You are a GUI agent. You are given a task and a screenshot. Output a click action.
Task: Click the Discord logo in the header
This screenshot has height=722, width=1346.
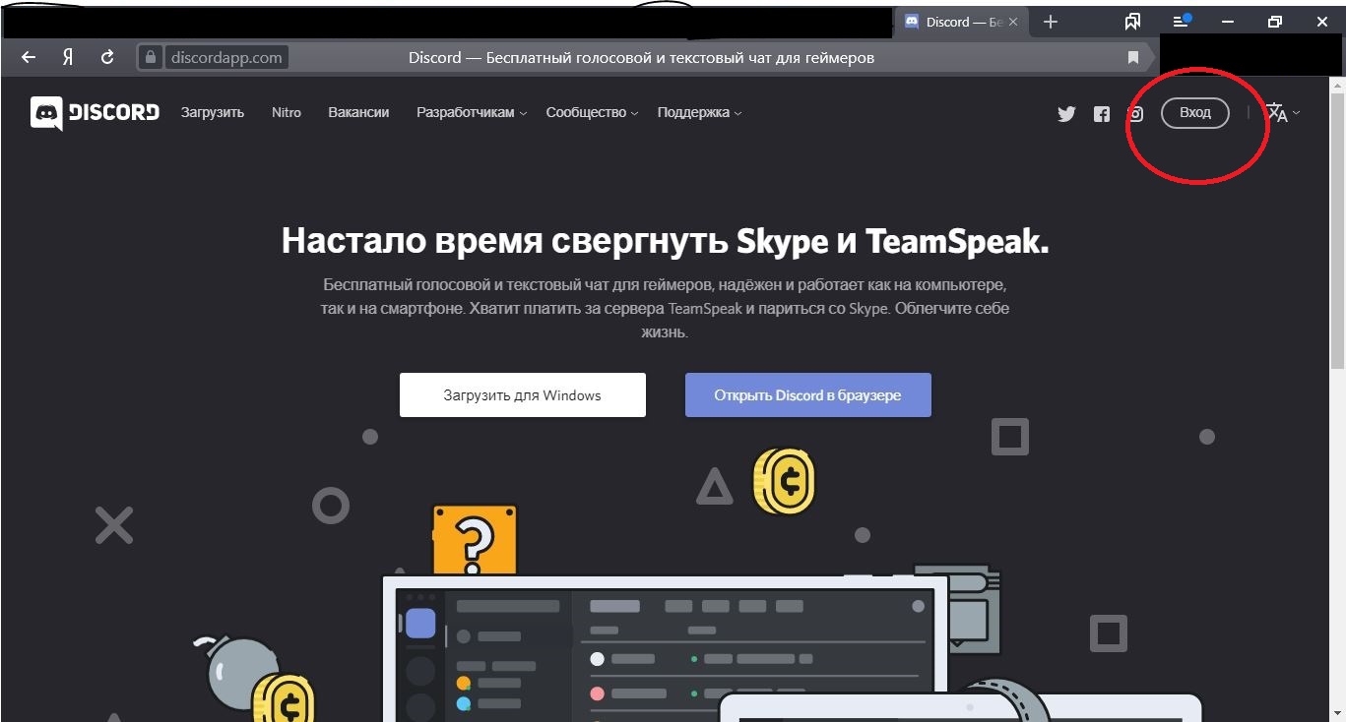click(95, 112)
